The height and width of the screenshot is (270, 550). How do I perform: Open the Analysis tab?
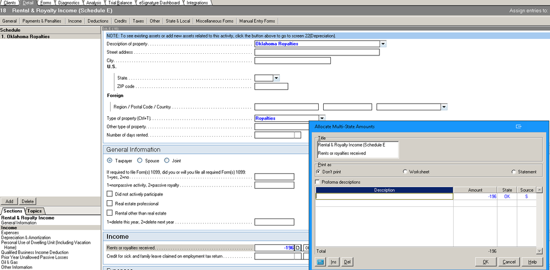point(94,3)
